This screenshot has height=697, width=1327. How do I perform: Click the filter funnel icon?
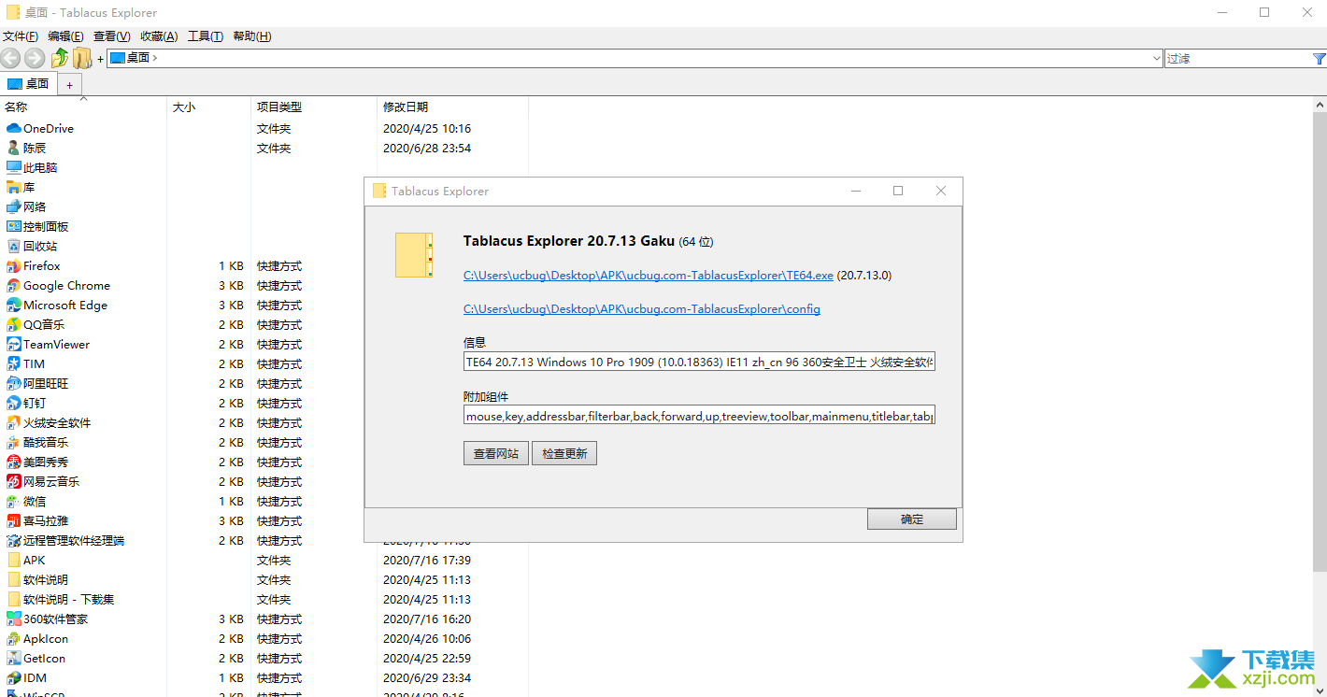(1319, 58)
